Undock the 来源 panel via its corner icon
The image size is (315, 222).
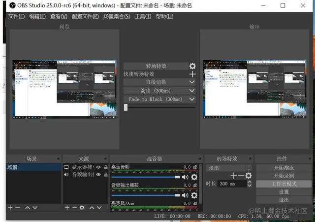point(105,159)
